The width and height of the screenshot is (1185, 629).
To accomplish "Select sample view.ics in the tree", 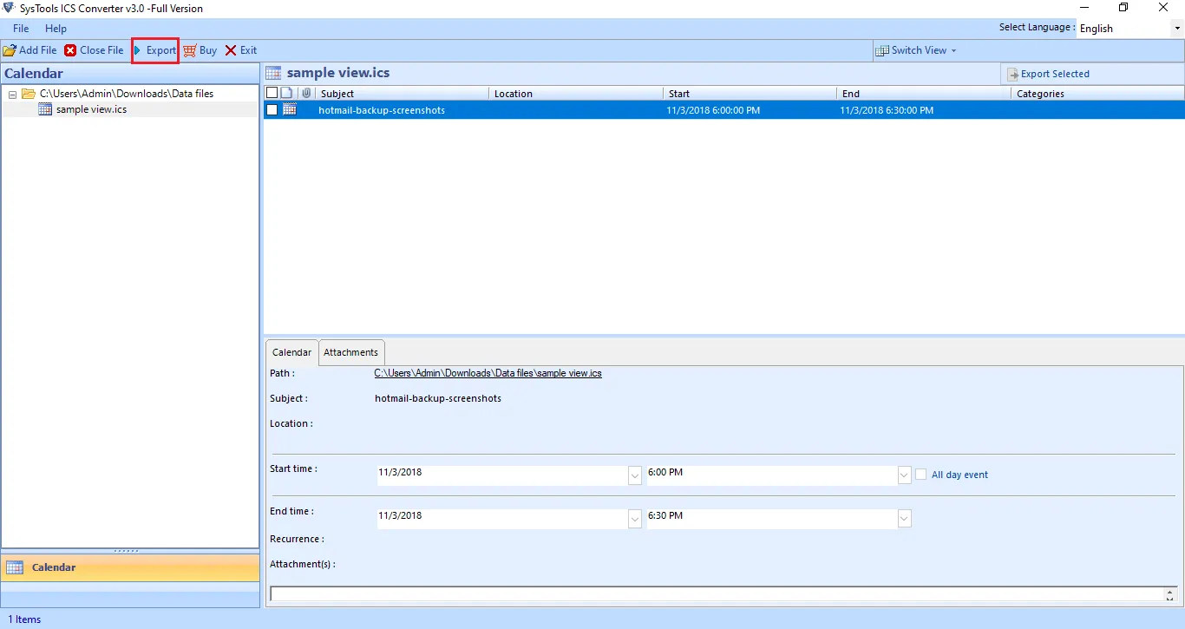I will [91, 109].
